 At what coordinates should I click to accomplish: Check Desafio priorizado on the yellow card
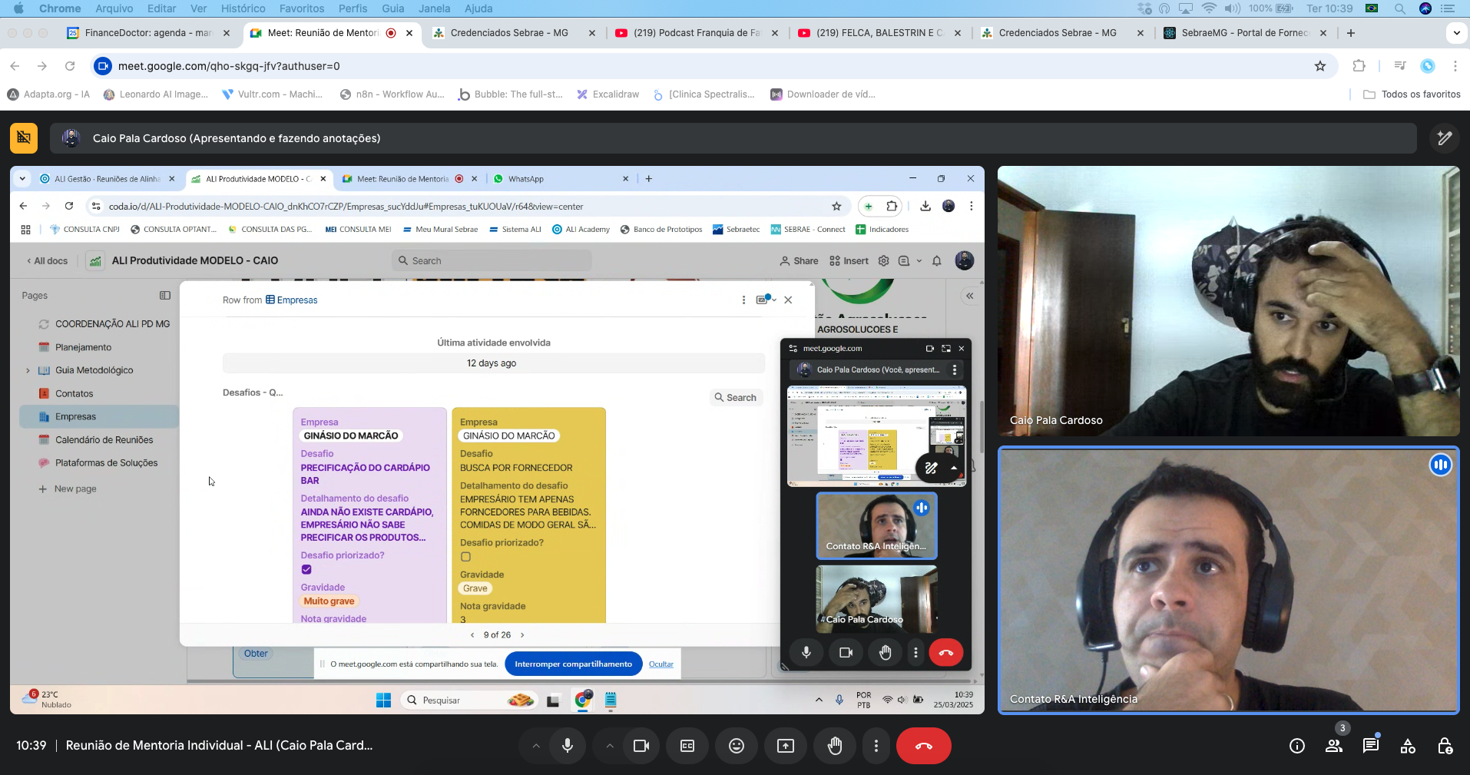pos(465,557)
